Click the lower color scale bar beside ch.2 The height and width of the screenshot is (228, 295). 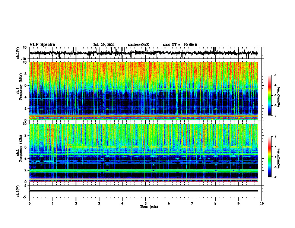[x=269, y=157]
